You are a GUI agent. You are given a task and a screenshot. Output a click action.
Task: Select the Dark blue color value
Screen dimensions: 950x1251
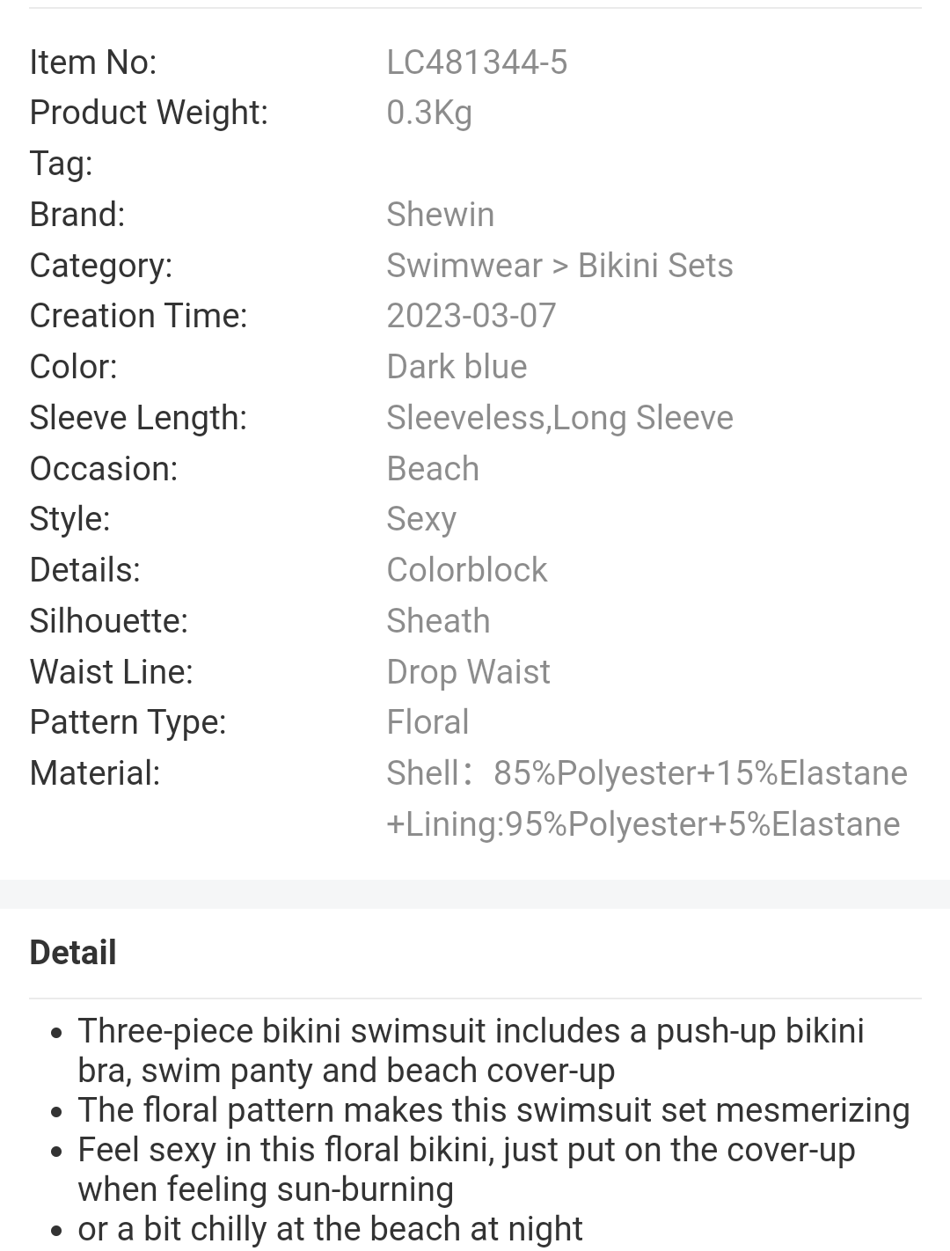[457, 367]
